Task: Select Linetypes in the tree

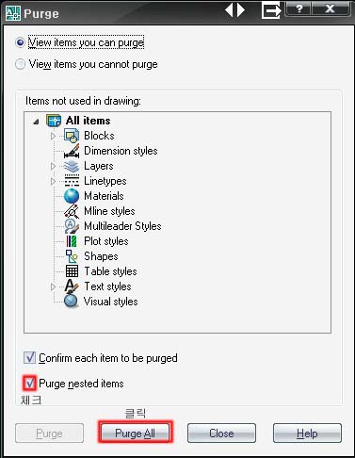Action: 105,181
